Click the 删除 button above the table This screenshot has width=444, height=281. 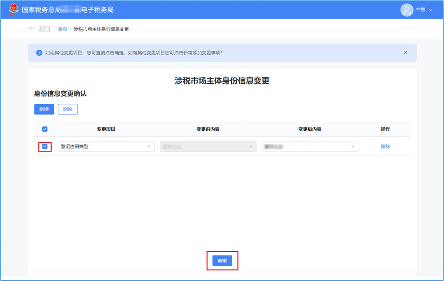pos(68,109)
